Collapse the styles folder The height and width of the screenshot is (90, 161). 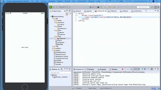55,30
